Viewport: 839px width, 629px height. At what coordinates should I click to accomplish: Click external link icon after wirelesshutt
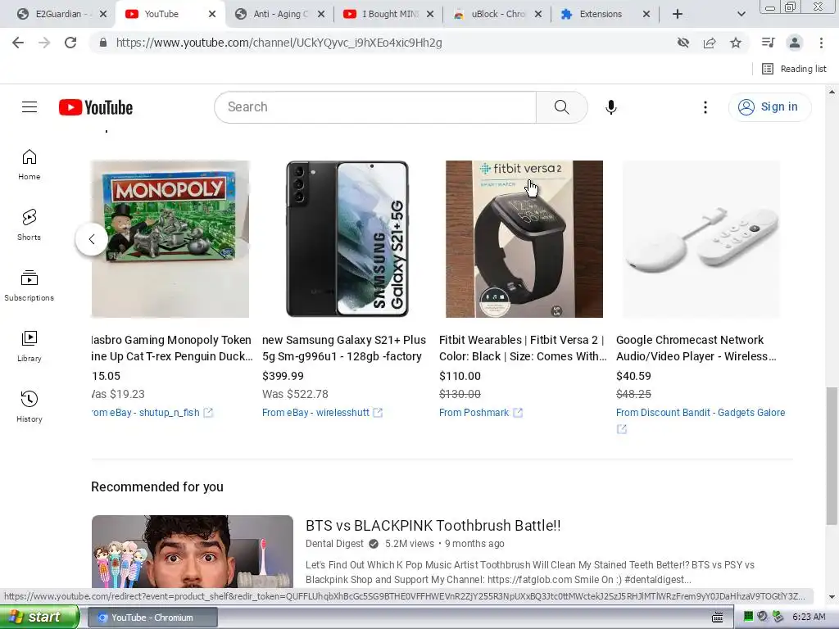[378, 413]
